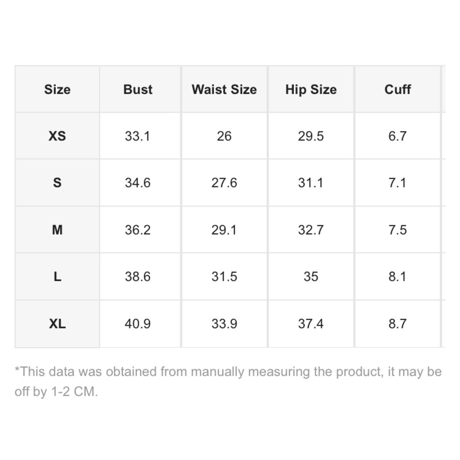Click the Cuff column header
The width and height of the screenshot is (460, 460).
tap(397, 89)
